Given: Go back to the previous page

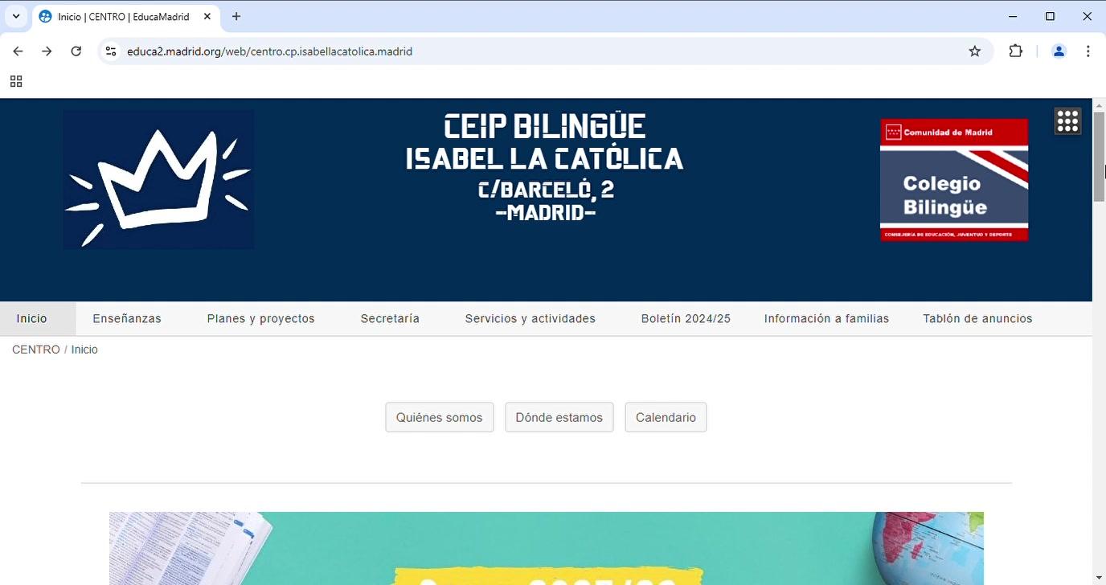Looking at the screenshot, I should click(18, 51).
